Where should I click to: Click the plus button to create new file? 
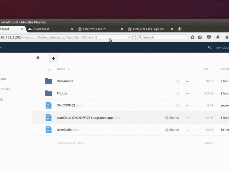coord(53,58)
